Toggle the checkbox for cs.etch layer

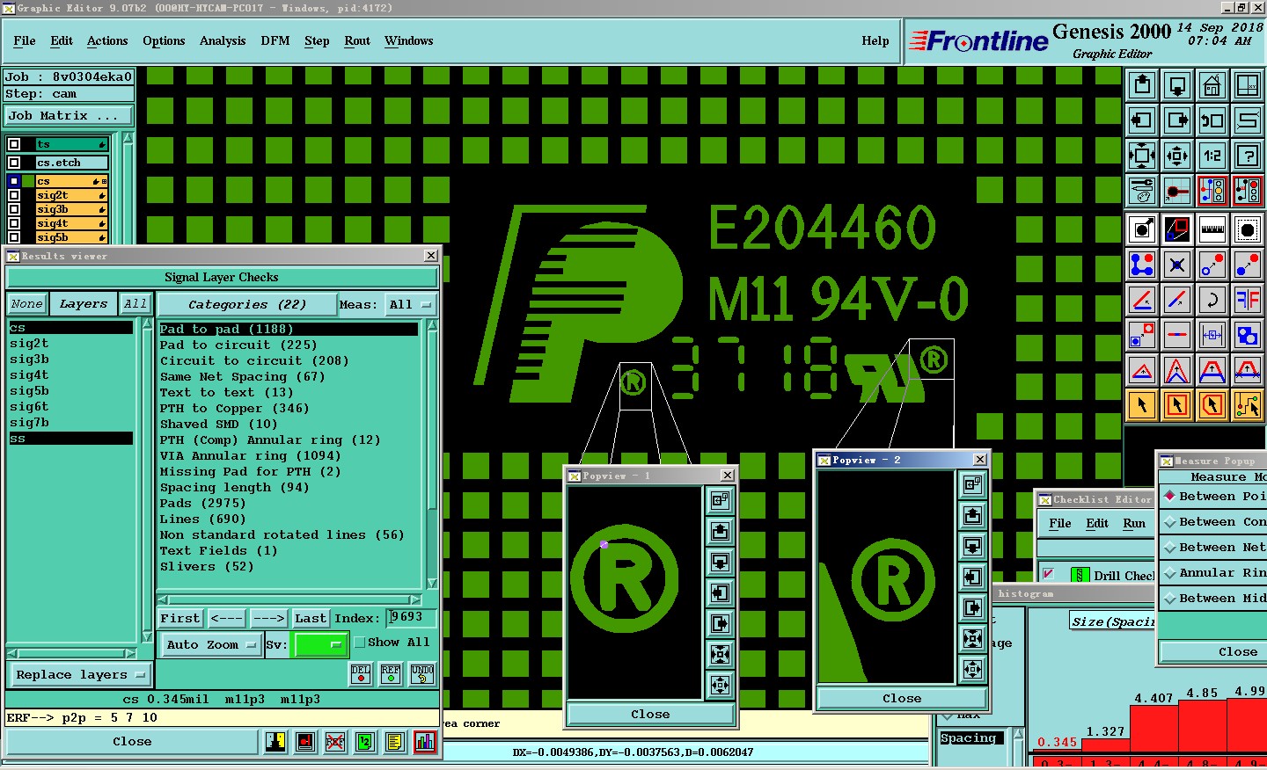pyautogui.click(x=14, y=163)
